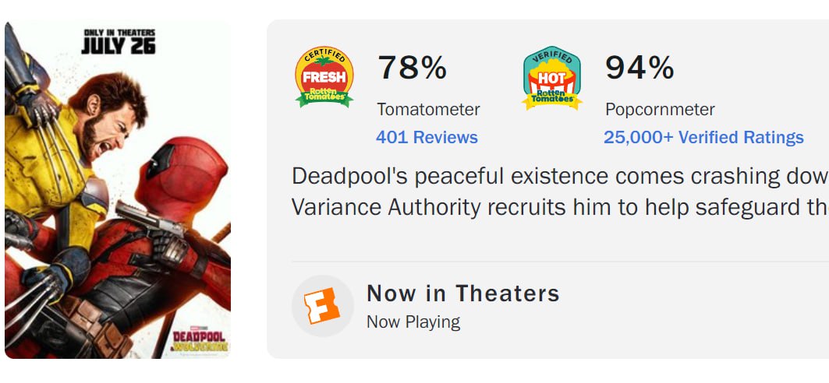This screenshot has width=829, height=383.
Task: Click the Tomatometer label
Action: [428, 110]
